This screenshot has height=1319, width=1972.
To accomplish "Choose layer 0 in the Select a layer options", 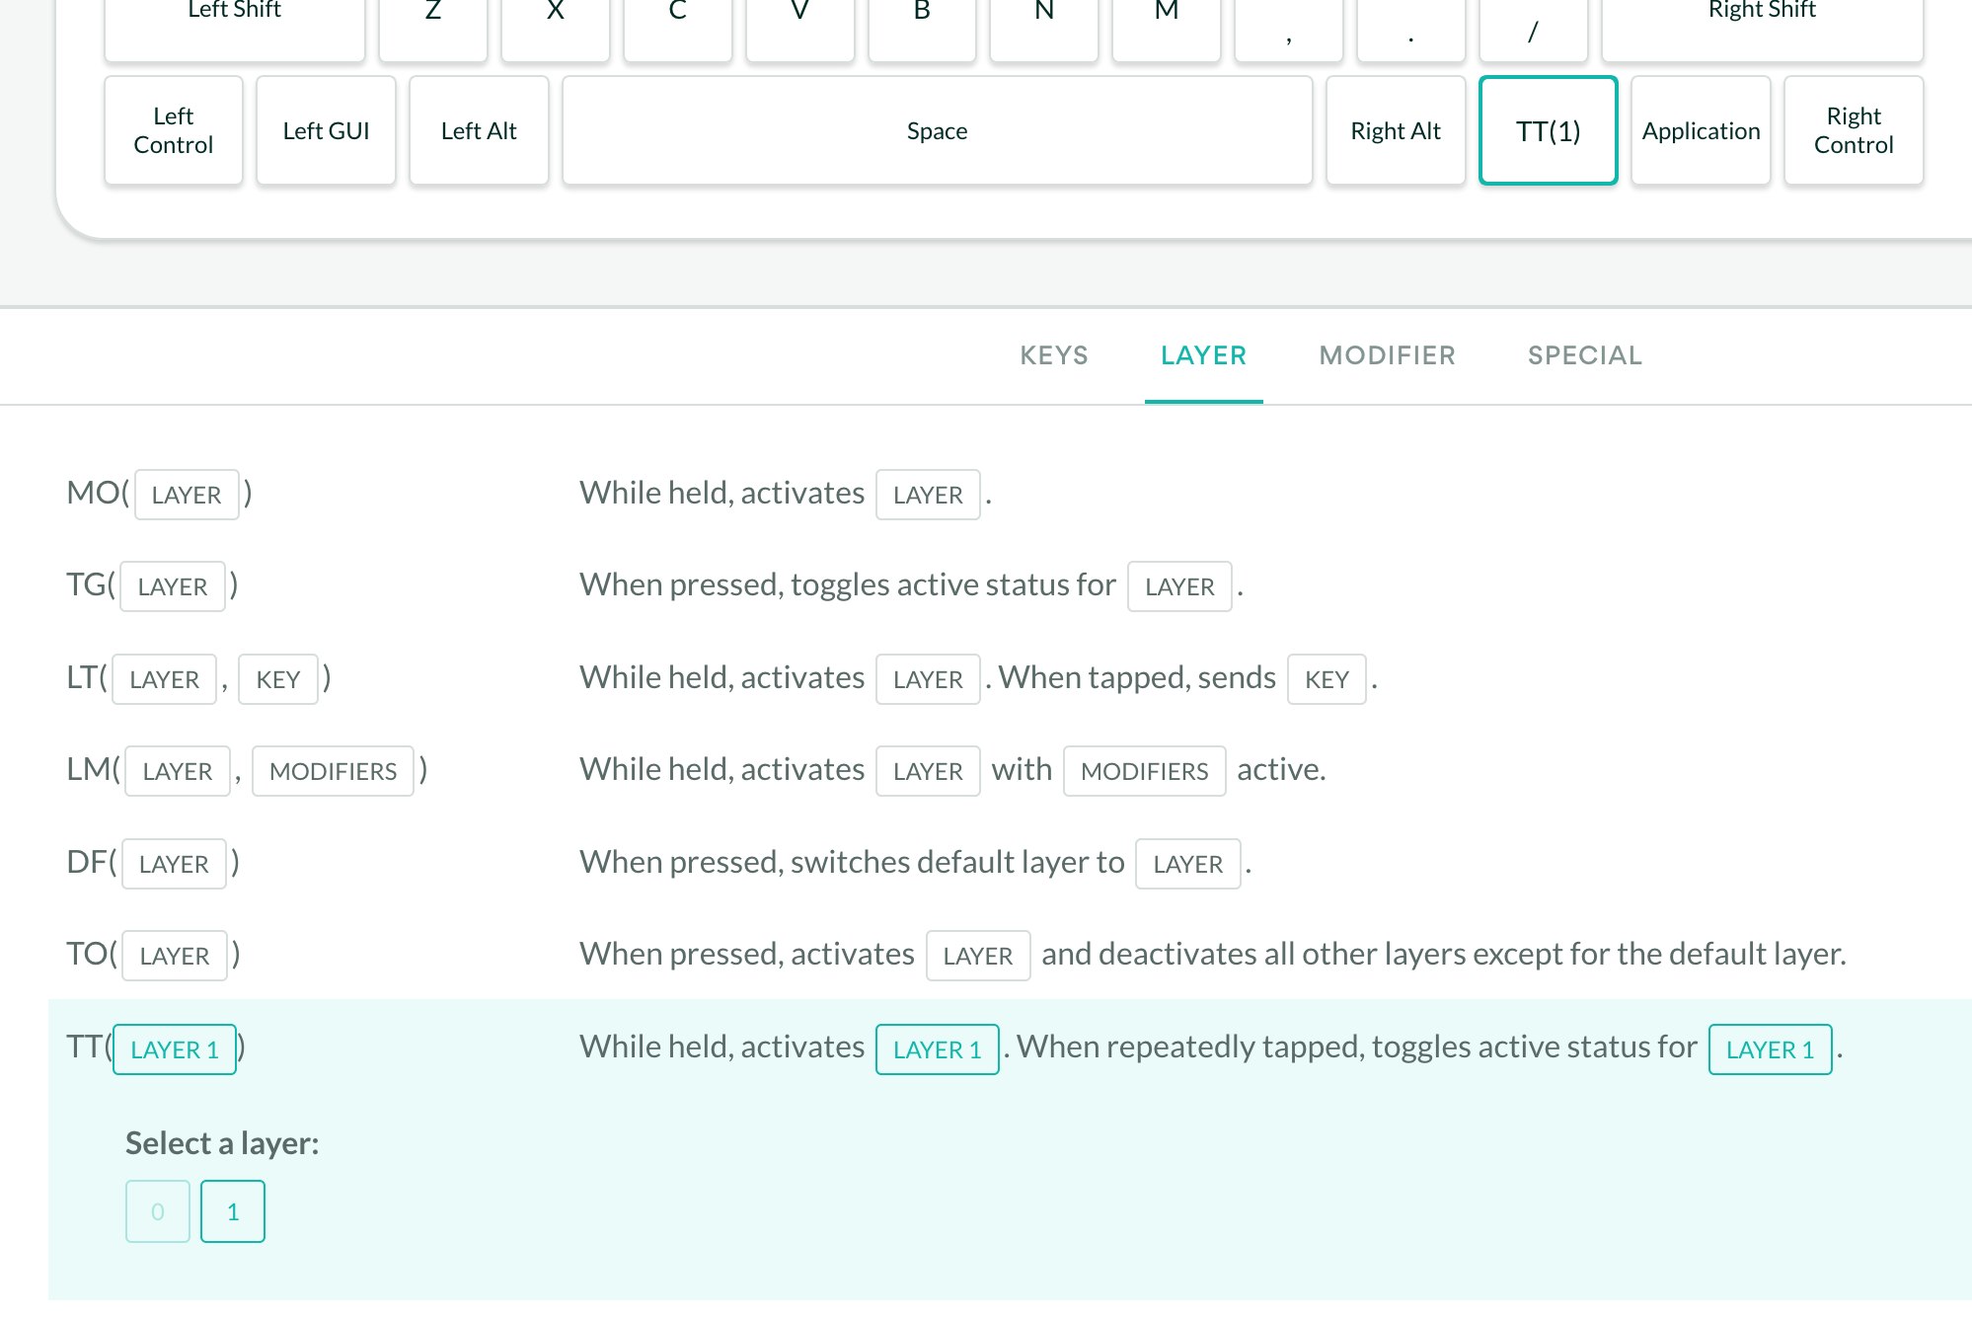I will 158,1211.
